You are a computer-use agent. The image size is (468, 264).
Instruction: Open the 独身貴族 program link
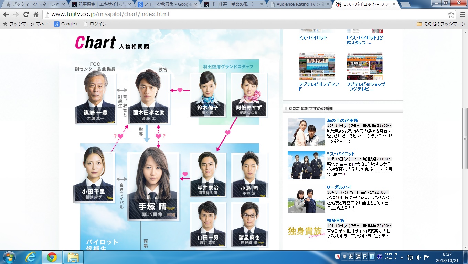[x=336, y=220]
